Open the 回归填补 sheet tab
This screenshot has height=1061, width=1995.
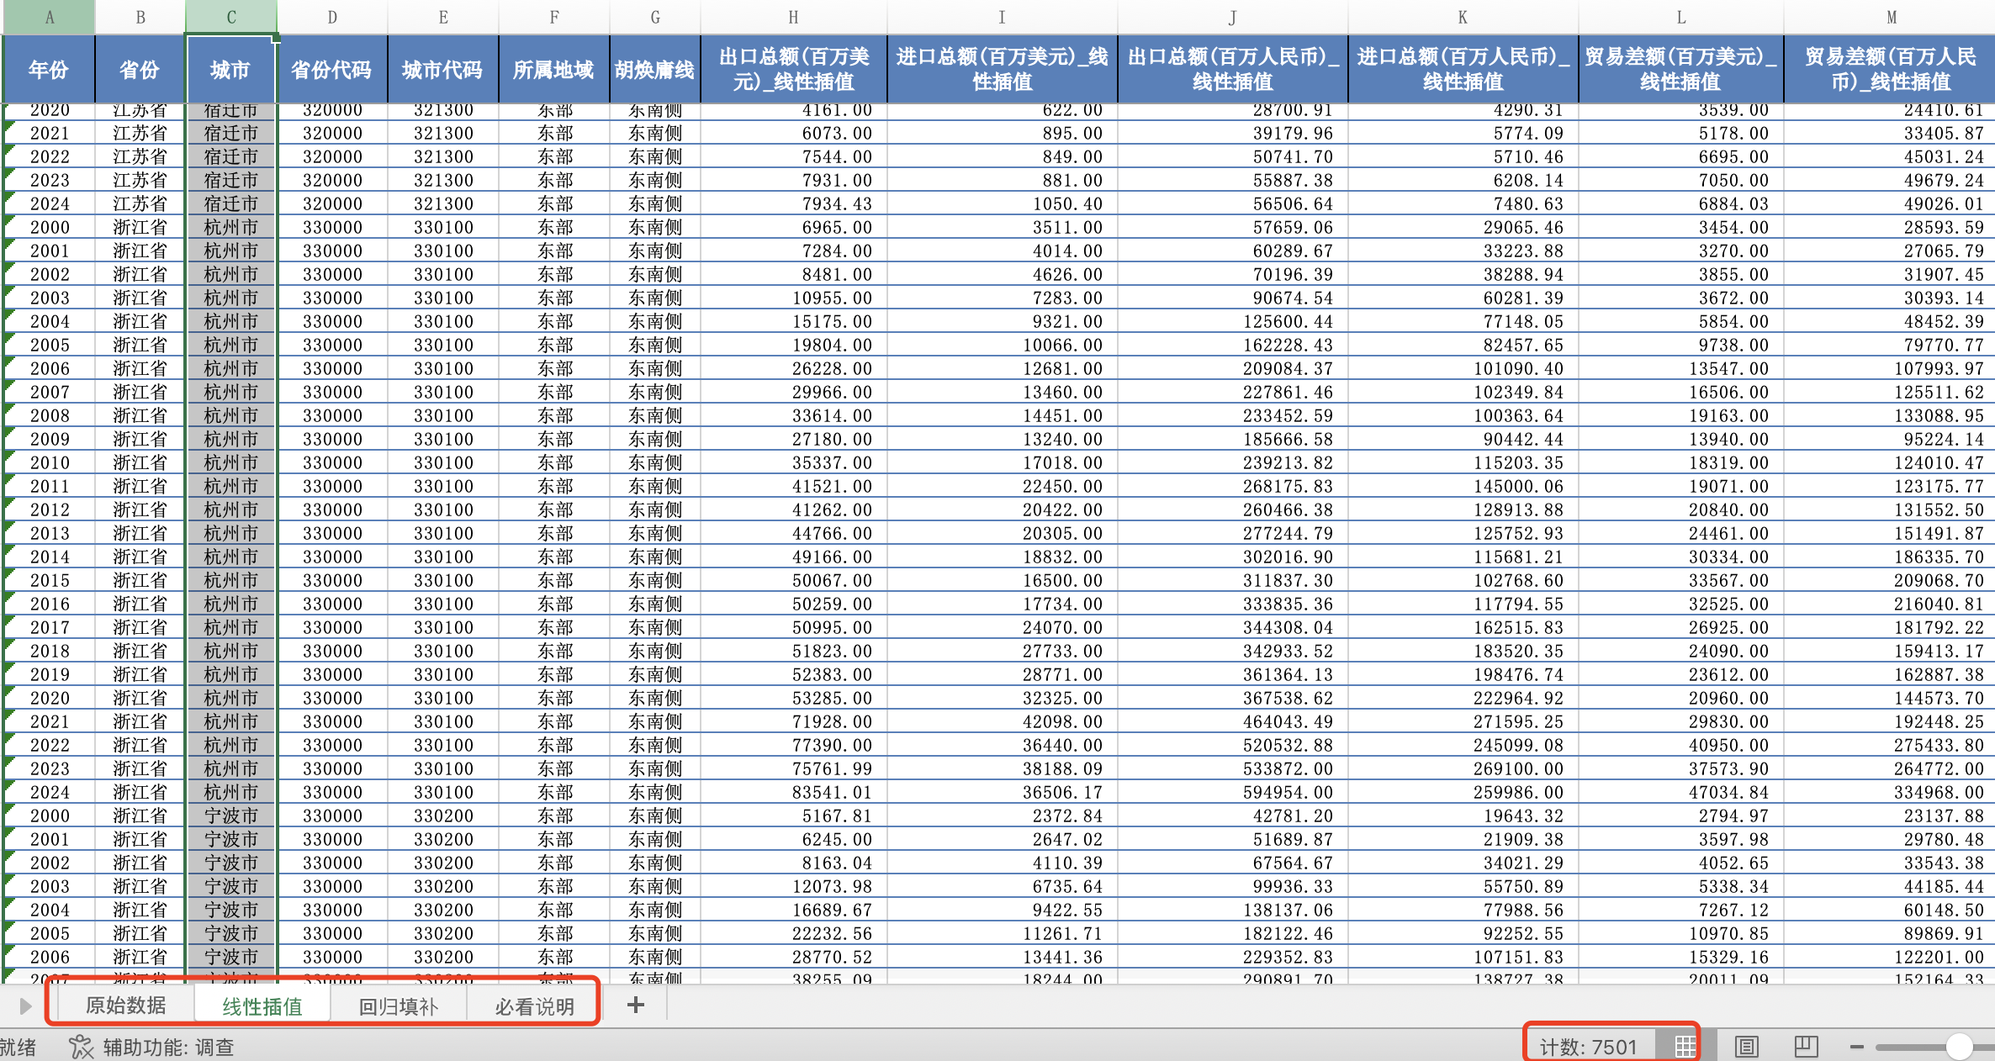click(398, 1006)
